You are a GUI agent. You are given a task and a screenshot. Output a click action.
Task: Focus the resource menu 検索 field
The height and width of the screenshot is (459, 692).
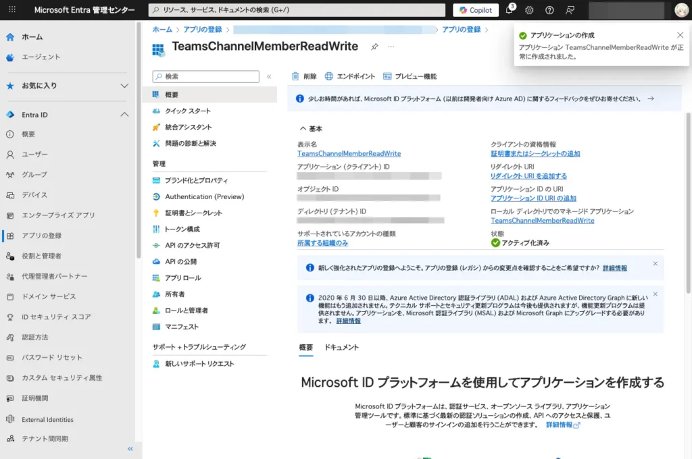pos(205,77)
